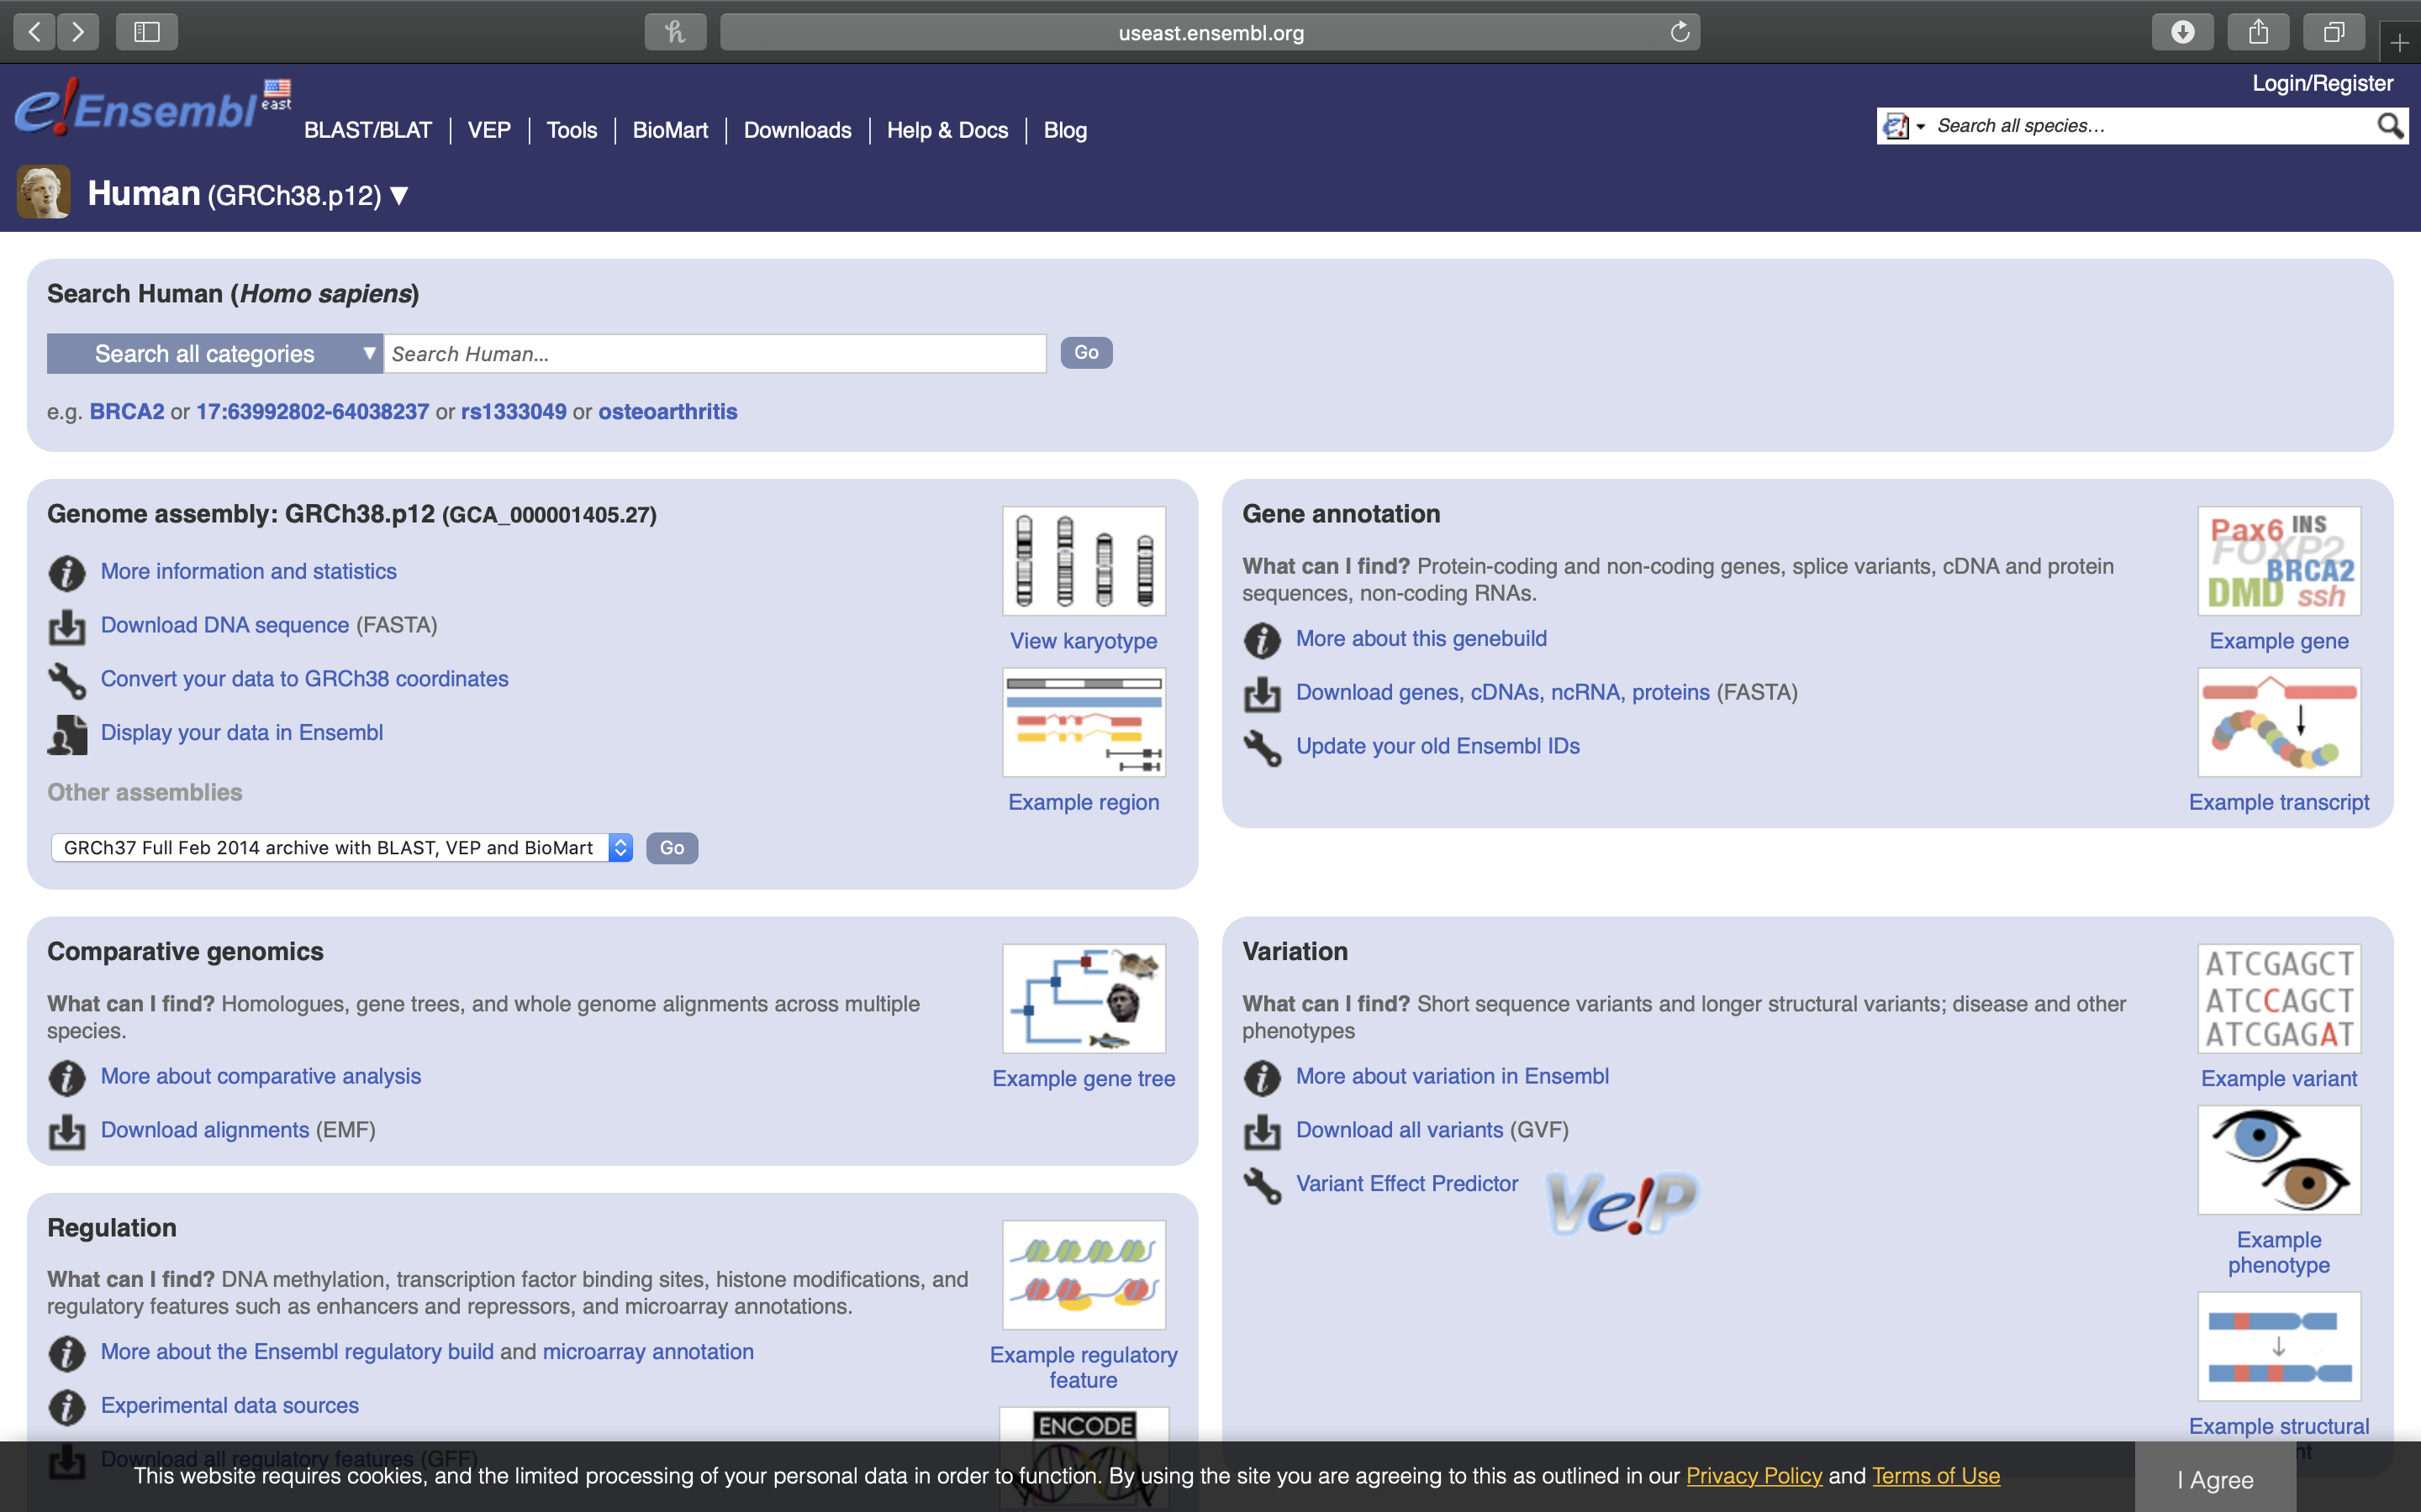This screenshot has height=1512, width=2421.
Task: Open the BLAST/BLAT menu item
Action: [368, 130]
